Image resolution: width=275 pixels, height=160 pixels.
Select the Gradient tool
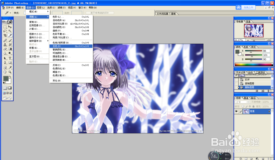point(10,49)
